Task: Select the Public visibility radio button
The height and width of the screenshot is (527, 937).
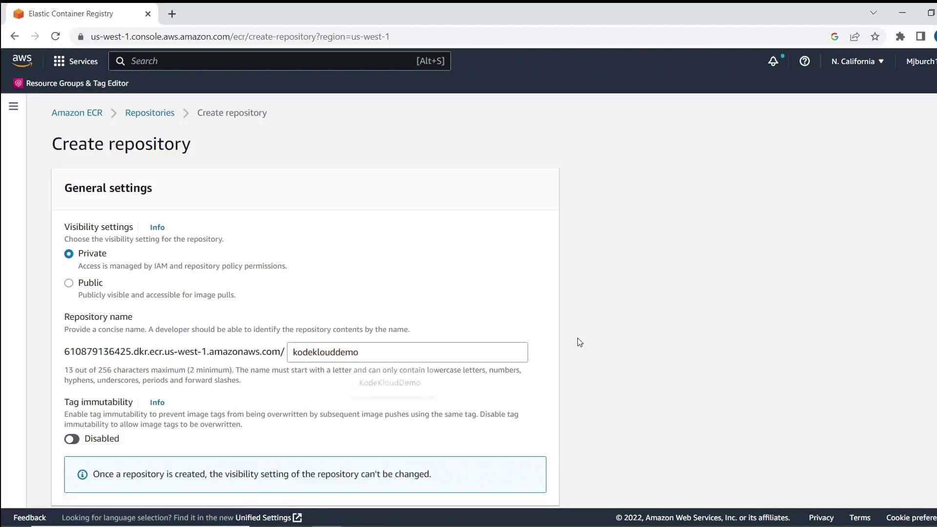Action: [69, 283]
